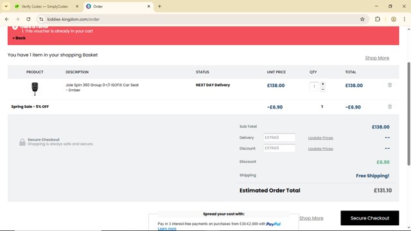
Task: Open site information icon in address bar
Action: click(41, 19)
